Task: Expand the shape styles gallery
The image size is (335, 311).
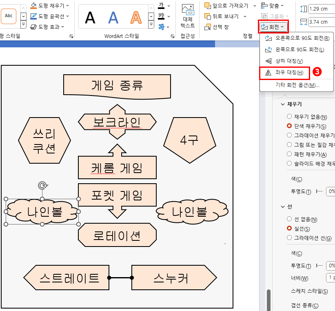Action: point(23,25)
